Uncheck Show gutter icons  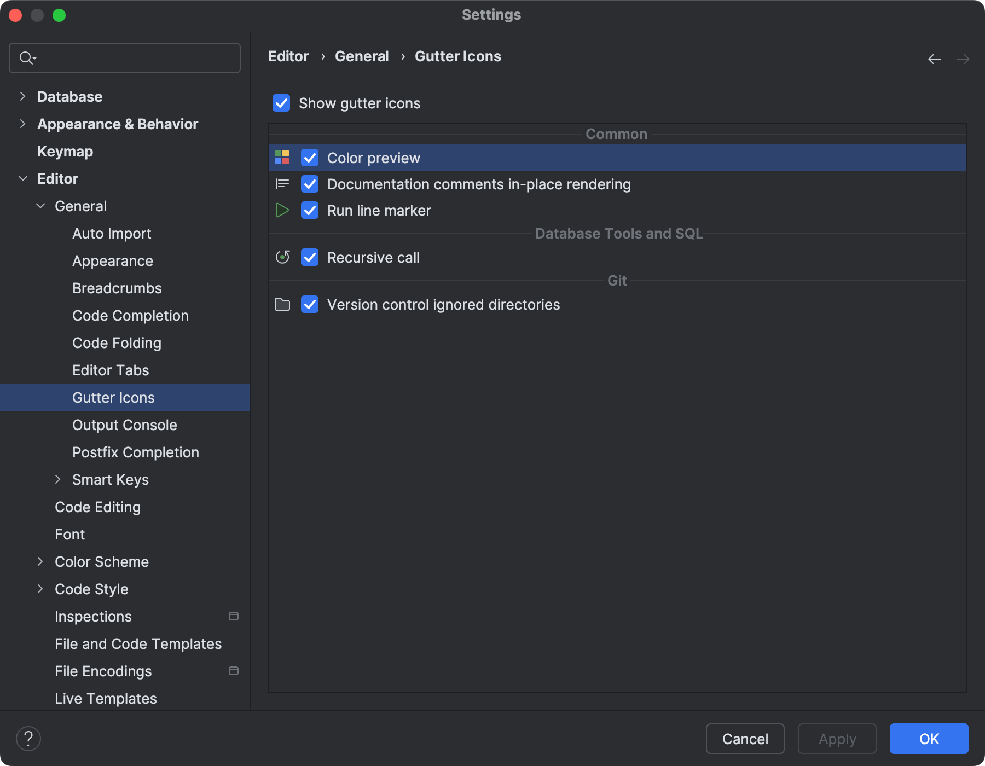click(281, 103)
